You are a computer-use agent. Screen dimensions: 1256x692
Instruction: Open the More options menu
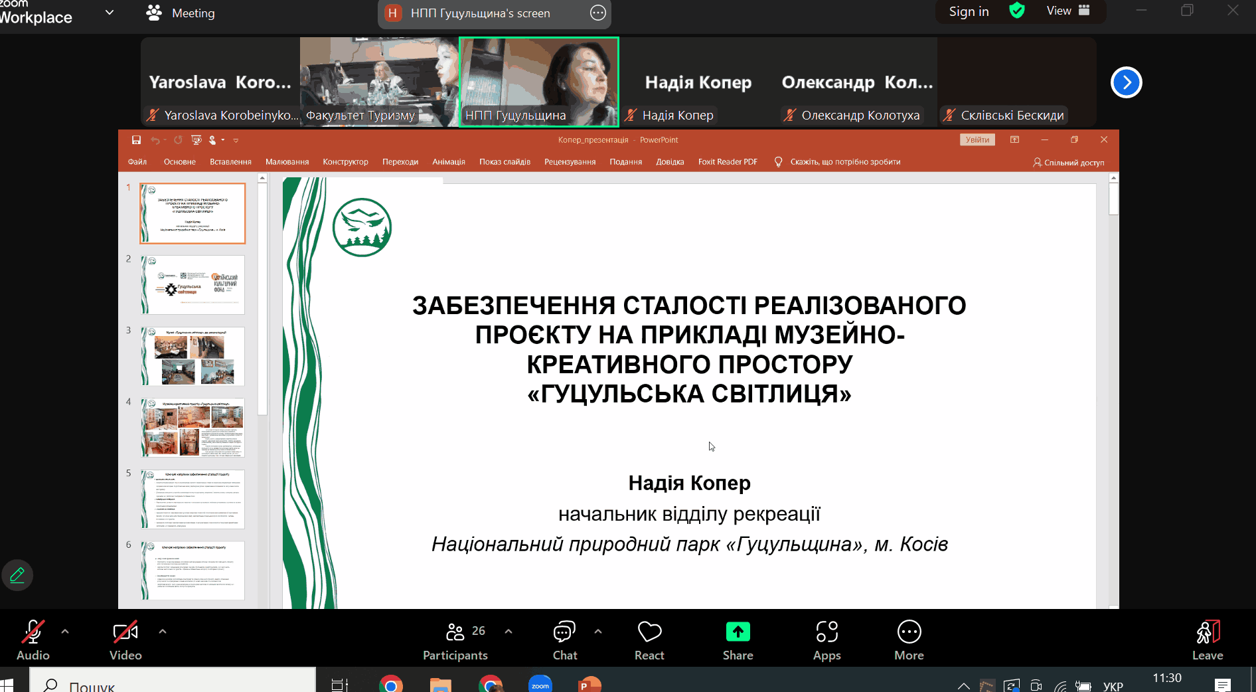click(x=909, y=641)
